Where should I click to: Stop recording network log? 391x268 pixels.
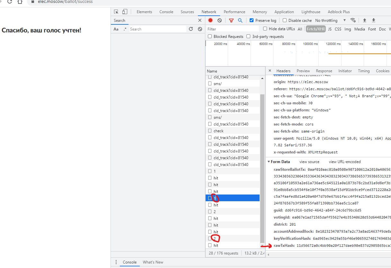[210, 20]
